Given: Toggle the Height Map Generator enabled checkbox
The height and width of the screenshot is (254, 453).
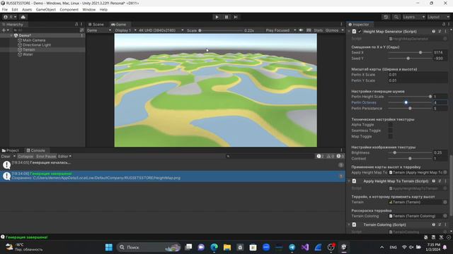Looking at the screenshot, I should [x=360, y=31].
